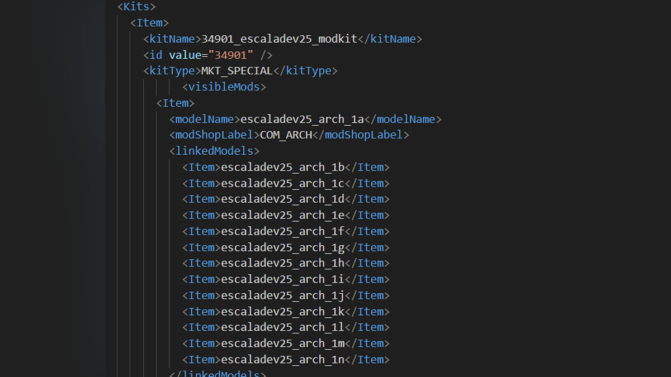
Task: Click the escaladev25_arch_1h item text
Action: (283, 264)
